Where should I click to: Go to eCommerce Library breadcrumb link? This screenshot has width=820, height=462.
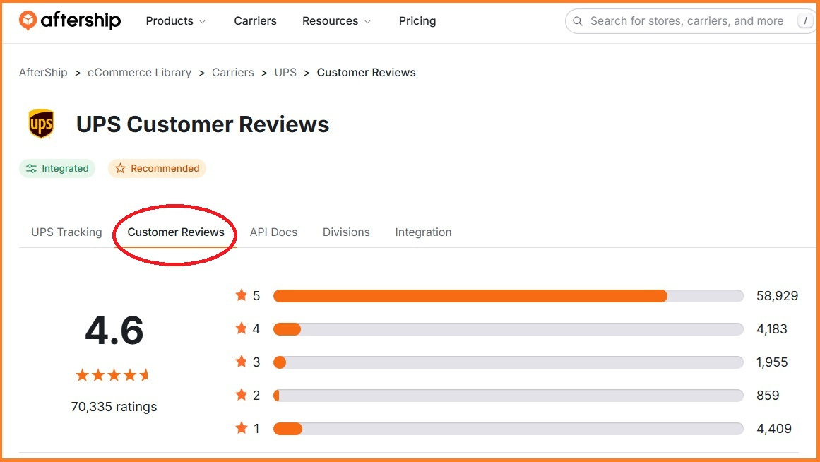pyautogui.click(x=139, y=72)
